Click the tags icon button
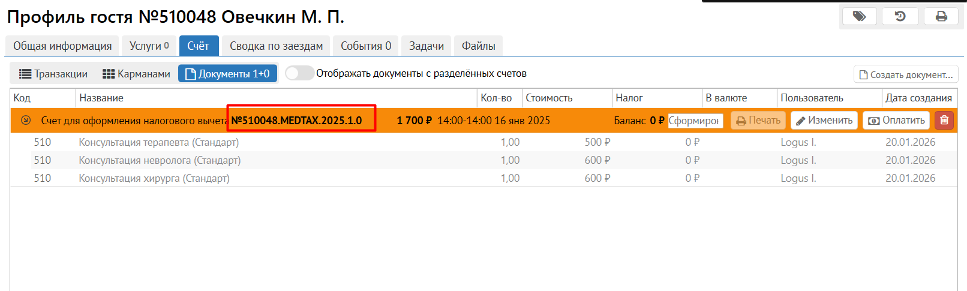The image size is (967, 291). point(859,16)
